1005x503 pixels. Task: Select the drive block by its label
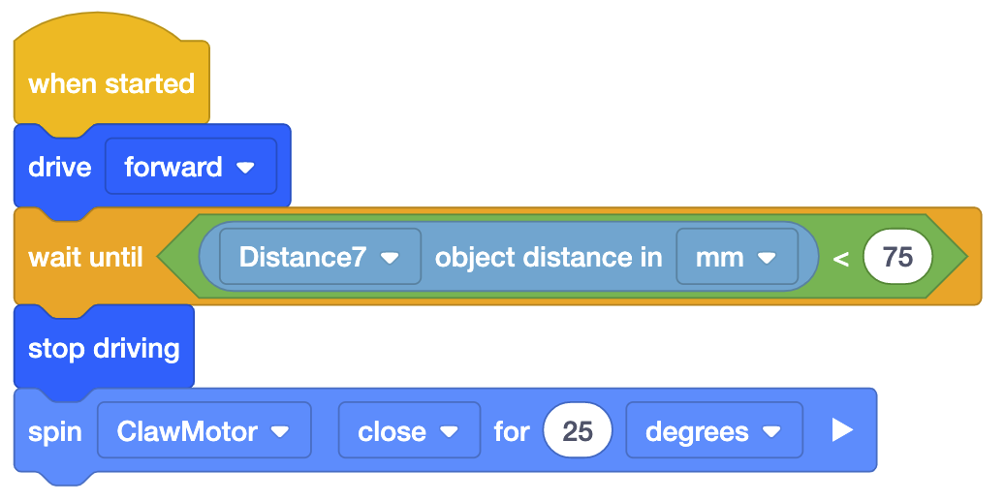tap(60, 167)
